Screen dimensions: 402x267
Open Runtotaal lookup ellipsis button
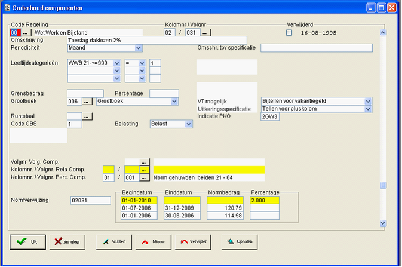[x=87, y=116]
